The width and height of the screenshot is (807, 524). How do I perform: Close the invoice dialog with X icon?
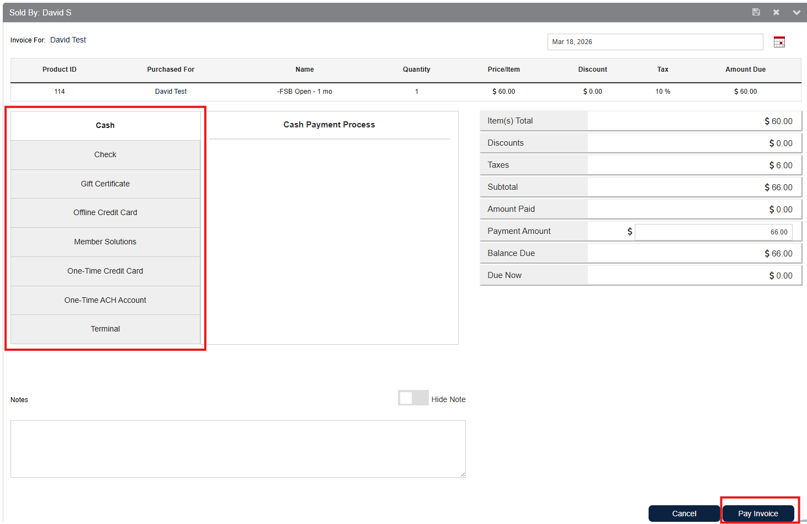(x=776, y=12)
